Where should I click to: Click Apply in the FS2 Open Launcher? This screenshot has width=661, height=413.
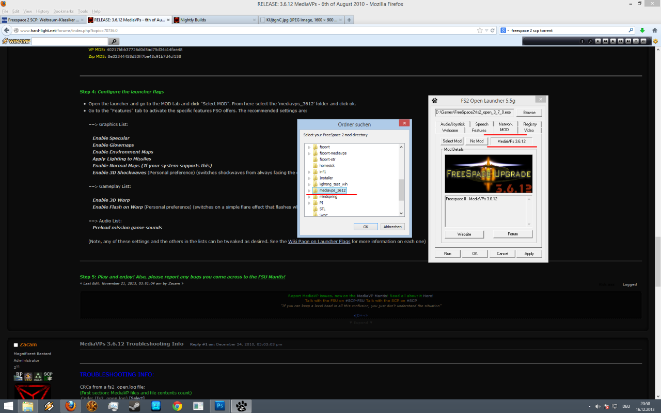point(529,253)
